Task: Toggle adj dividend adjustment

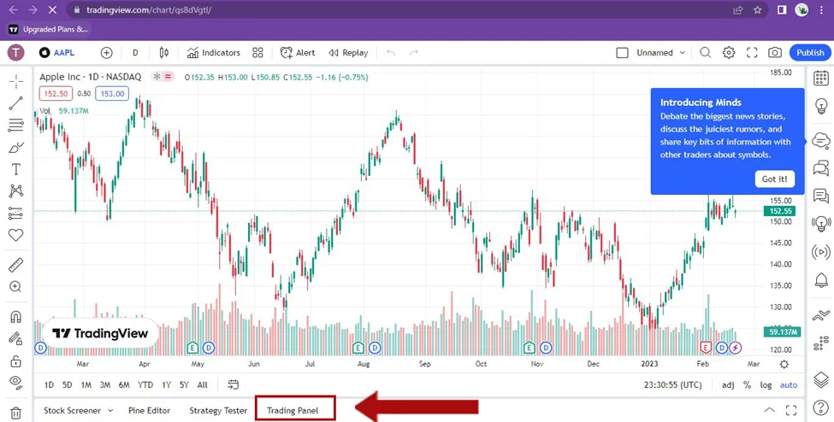Action: [728, 384]
